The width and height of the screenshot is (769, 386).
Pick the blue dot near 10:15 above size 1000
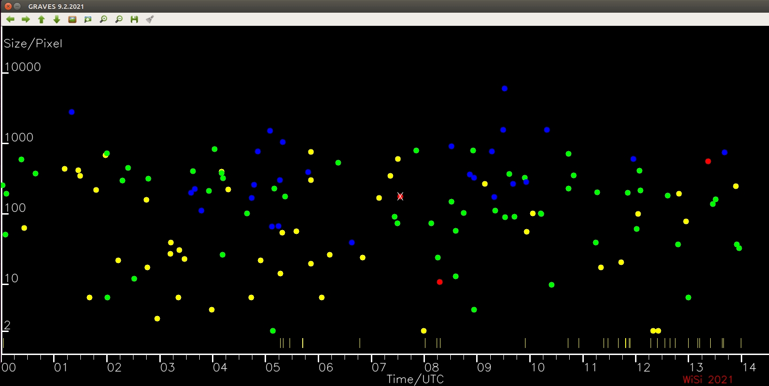pyautogui.click(x=547, y=130)
